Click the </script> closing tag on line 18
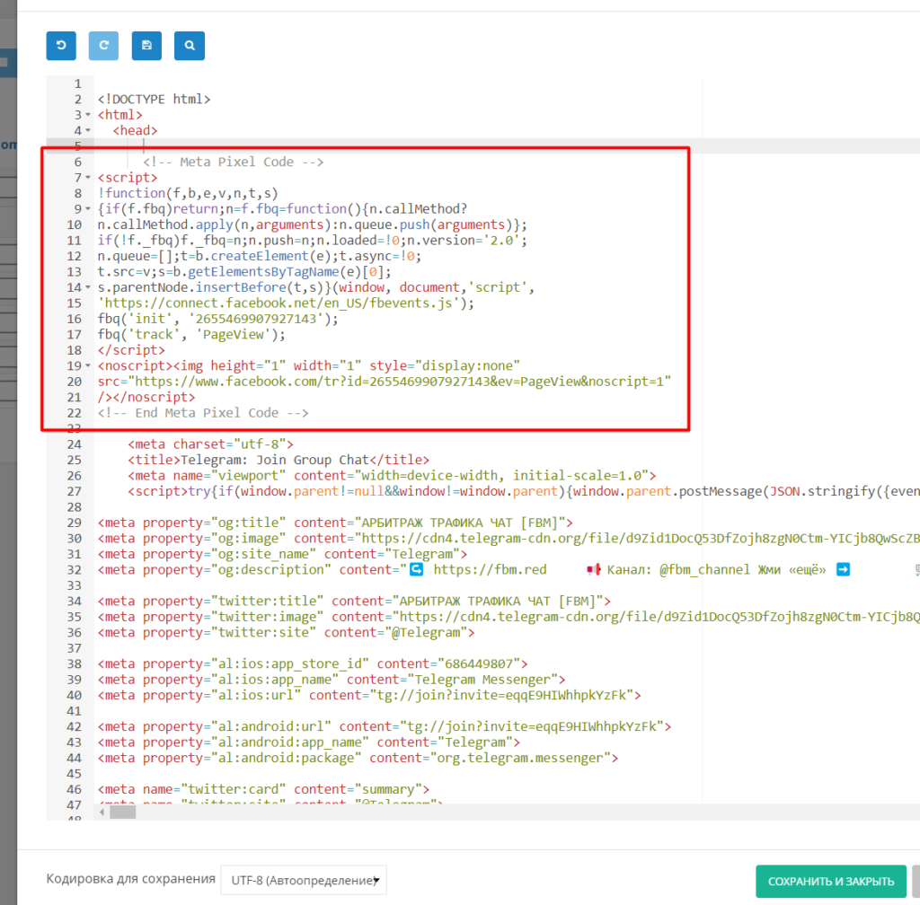This screenshot has width=920, height=905. [x=131, y=350]
